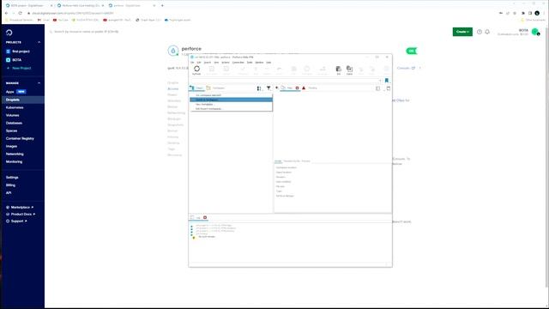The width and height of the screenshot is (549, 309).
Task: Open the green Create dropdown button
Action: (x=462, y=32)
